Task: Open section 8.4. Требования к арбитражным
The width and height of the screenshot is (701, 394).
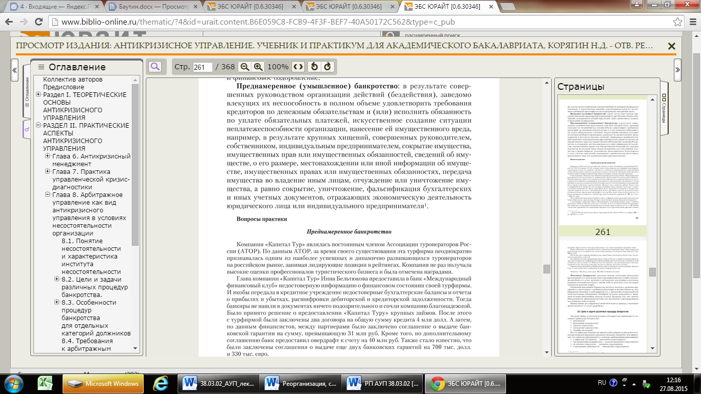Action: (87, 345)
